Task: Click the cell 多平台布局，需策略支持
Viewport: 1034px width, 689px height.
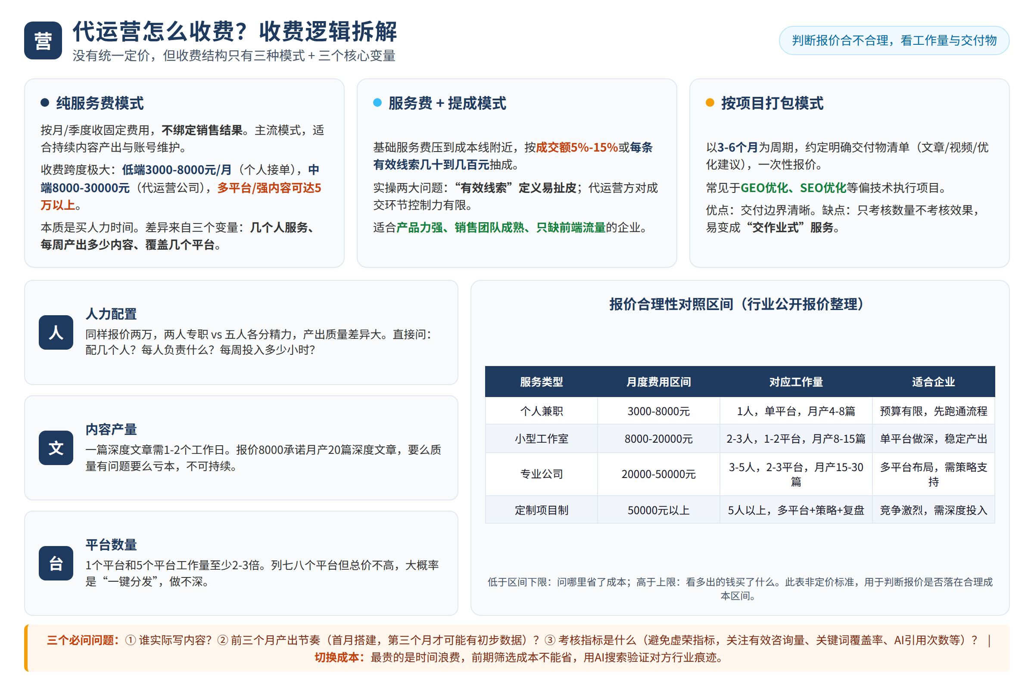Action: (933, 474)
